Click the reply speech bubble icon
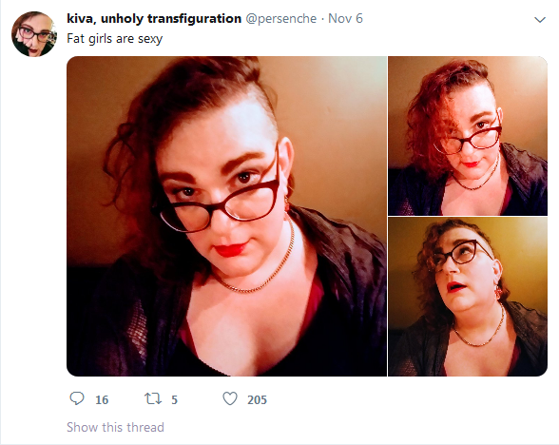 pos(77,398)
